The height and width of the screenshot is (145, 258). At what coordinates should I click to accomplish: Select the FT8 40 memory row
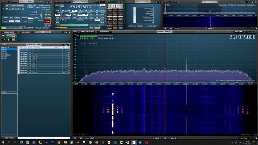[44, 57]
